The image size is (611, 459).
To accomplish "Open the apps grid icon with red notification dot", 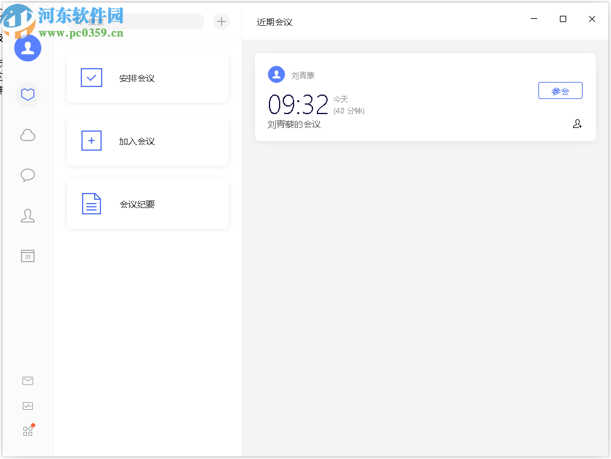I will [28, 430].
